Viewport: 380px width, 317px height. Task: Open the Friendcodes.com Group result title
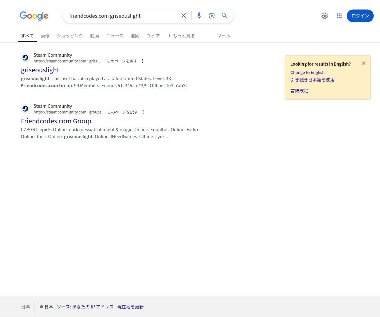click(x=56, y=121)
